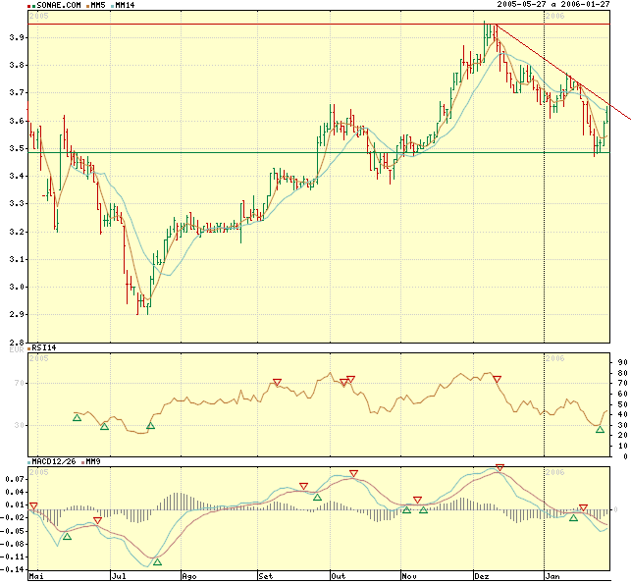Click the orange MM5 legend color square
This screenshot has width=631, height=584.
[x=87, y=6]
